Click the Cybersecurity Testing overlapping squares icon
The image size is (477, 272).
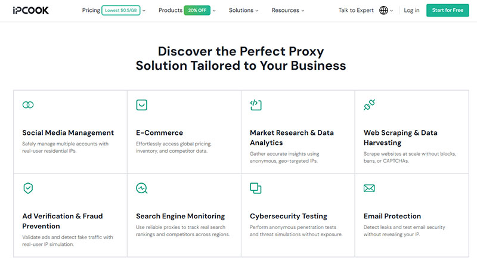point(256,188)
